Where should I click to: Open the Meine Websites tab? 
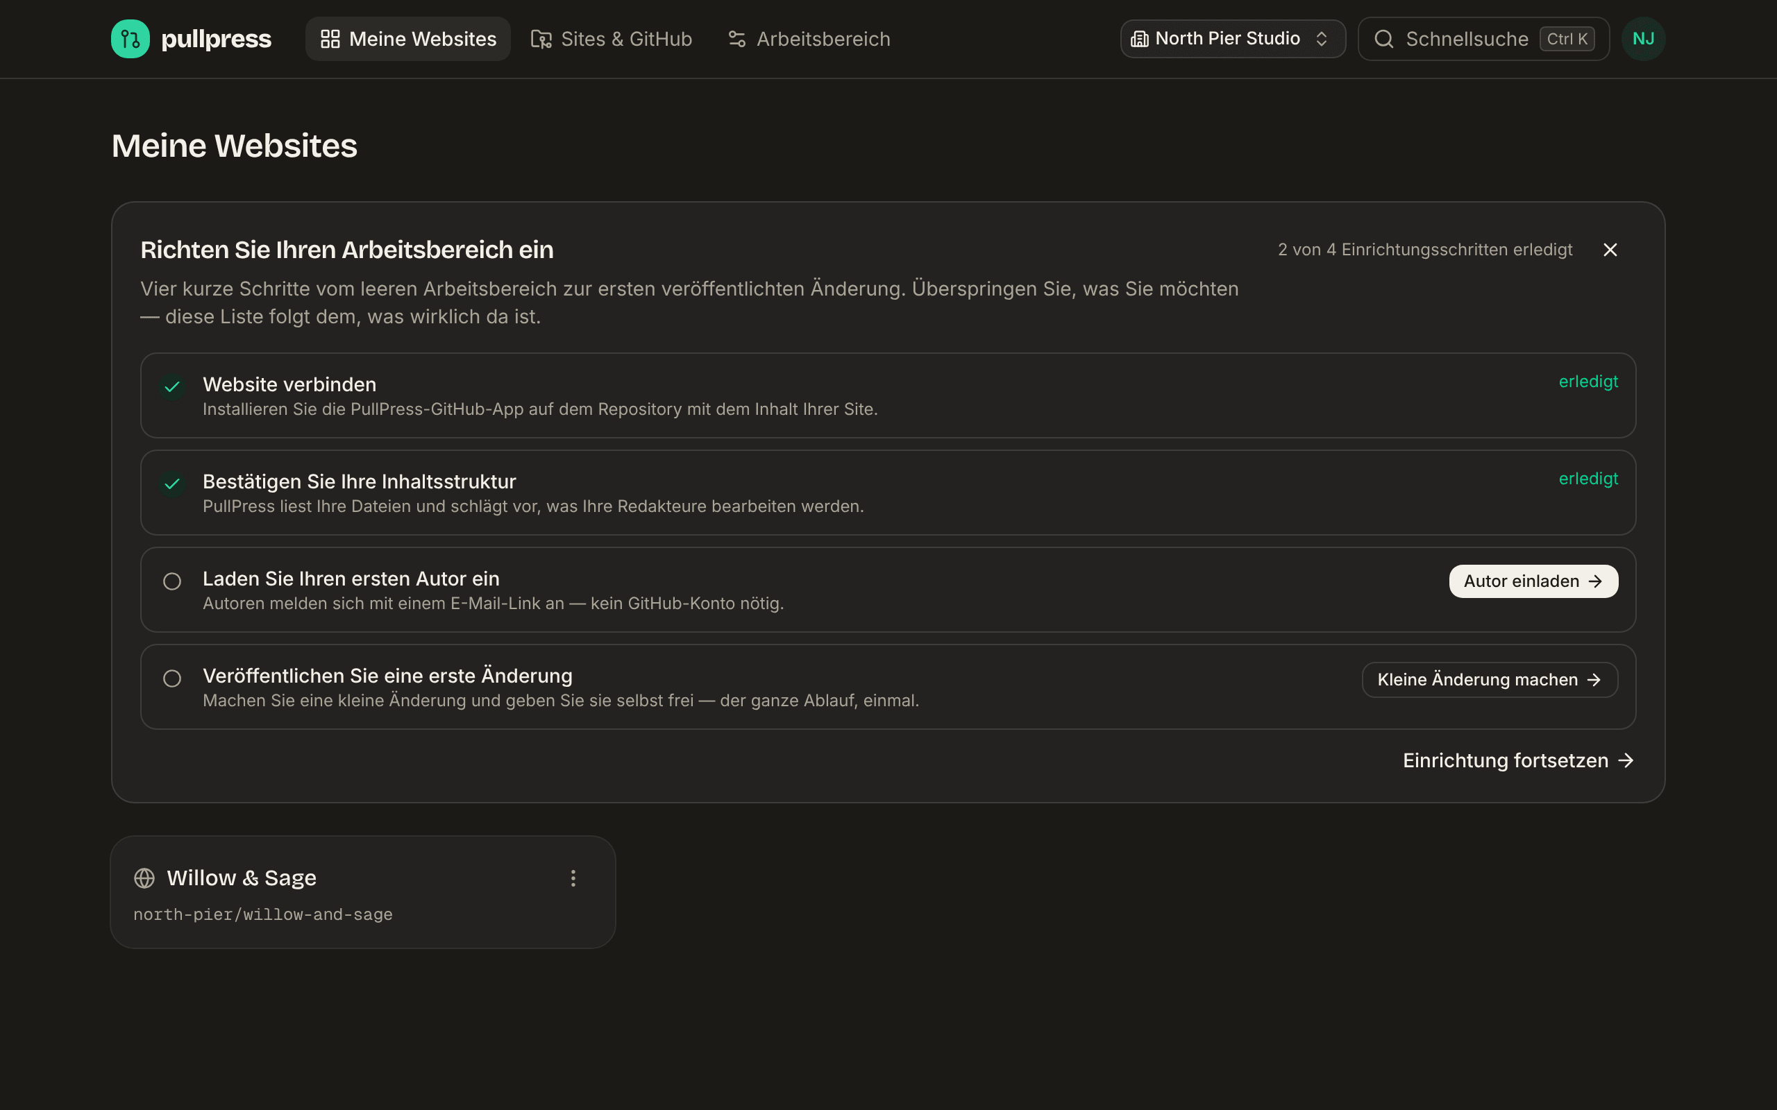(407, 39)
